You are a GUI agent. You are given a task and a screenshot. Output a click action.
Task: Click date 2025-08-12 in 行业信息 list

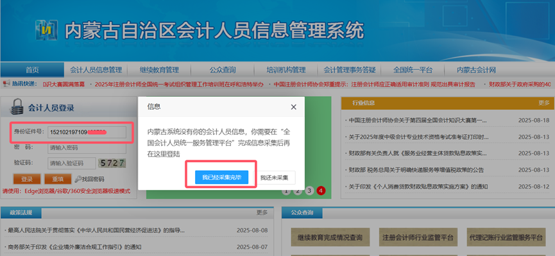pyautogui.click(x=534, y=186)
